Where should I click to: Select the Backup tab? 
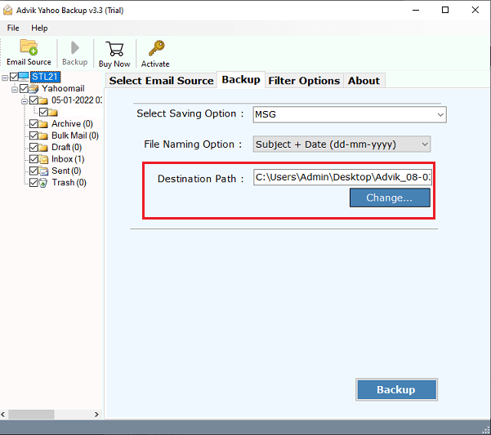241,80
